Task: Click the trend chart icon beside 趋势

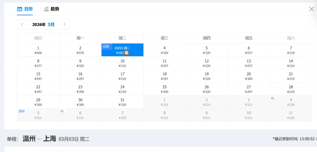Action: (x=46, y=9)
